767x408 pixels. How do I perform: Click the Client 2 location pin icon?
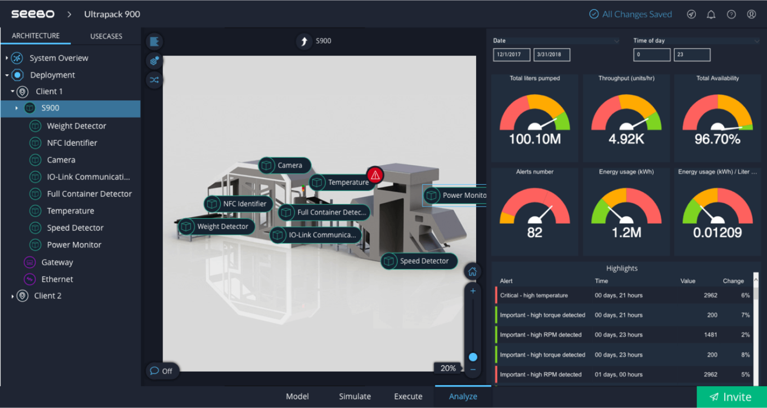click(22, 296)
